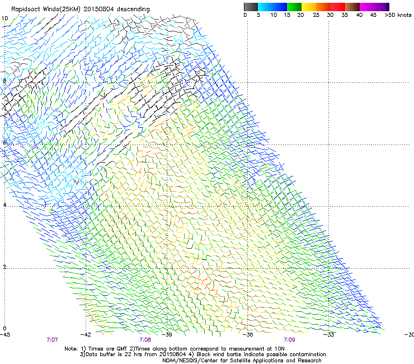The height and width of the screenshot is (364, 414).
Task: Click the latitude axis label '2'
Action: point(4,267)
